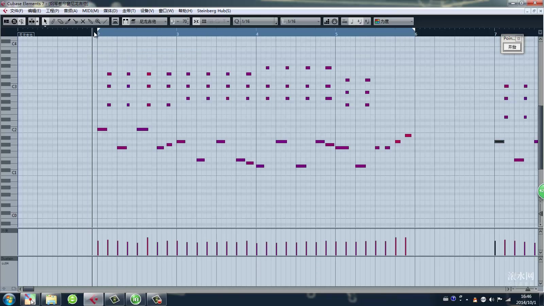The image size is (544, 306).
Task: Open the 走带(T) menu
Action: 129,11
